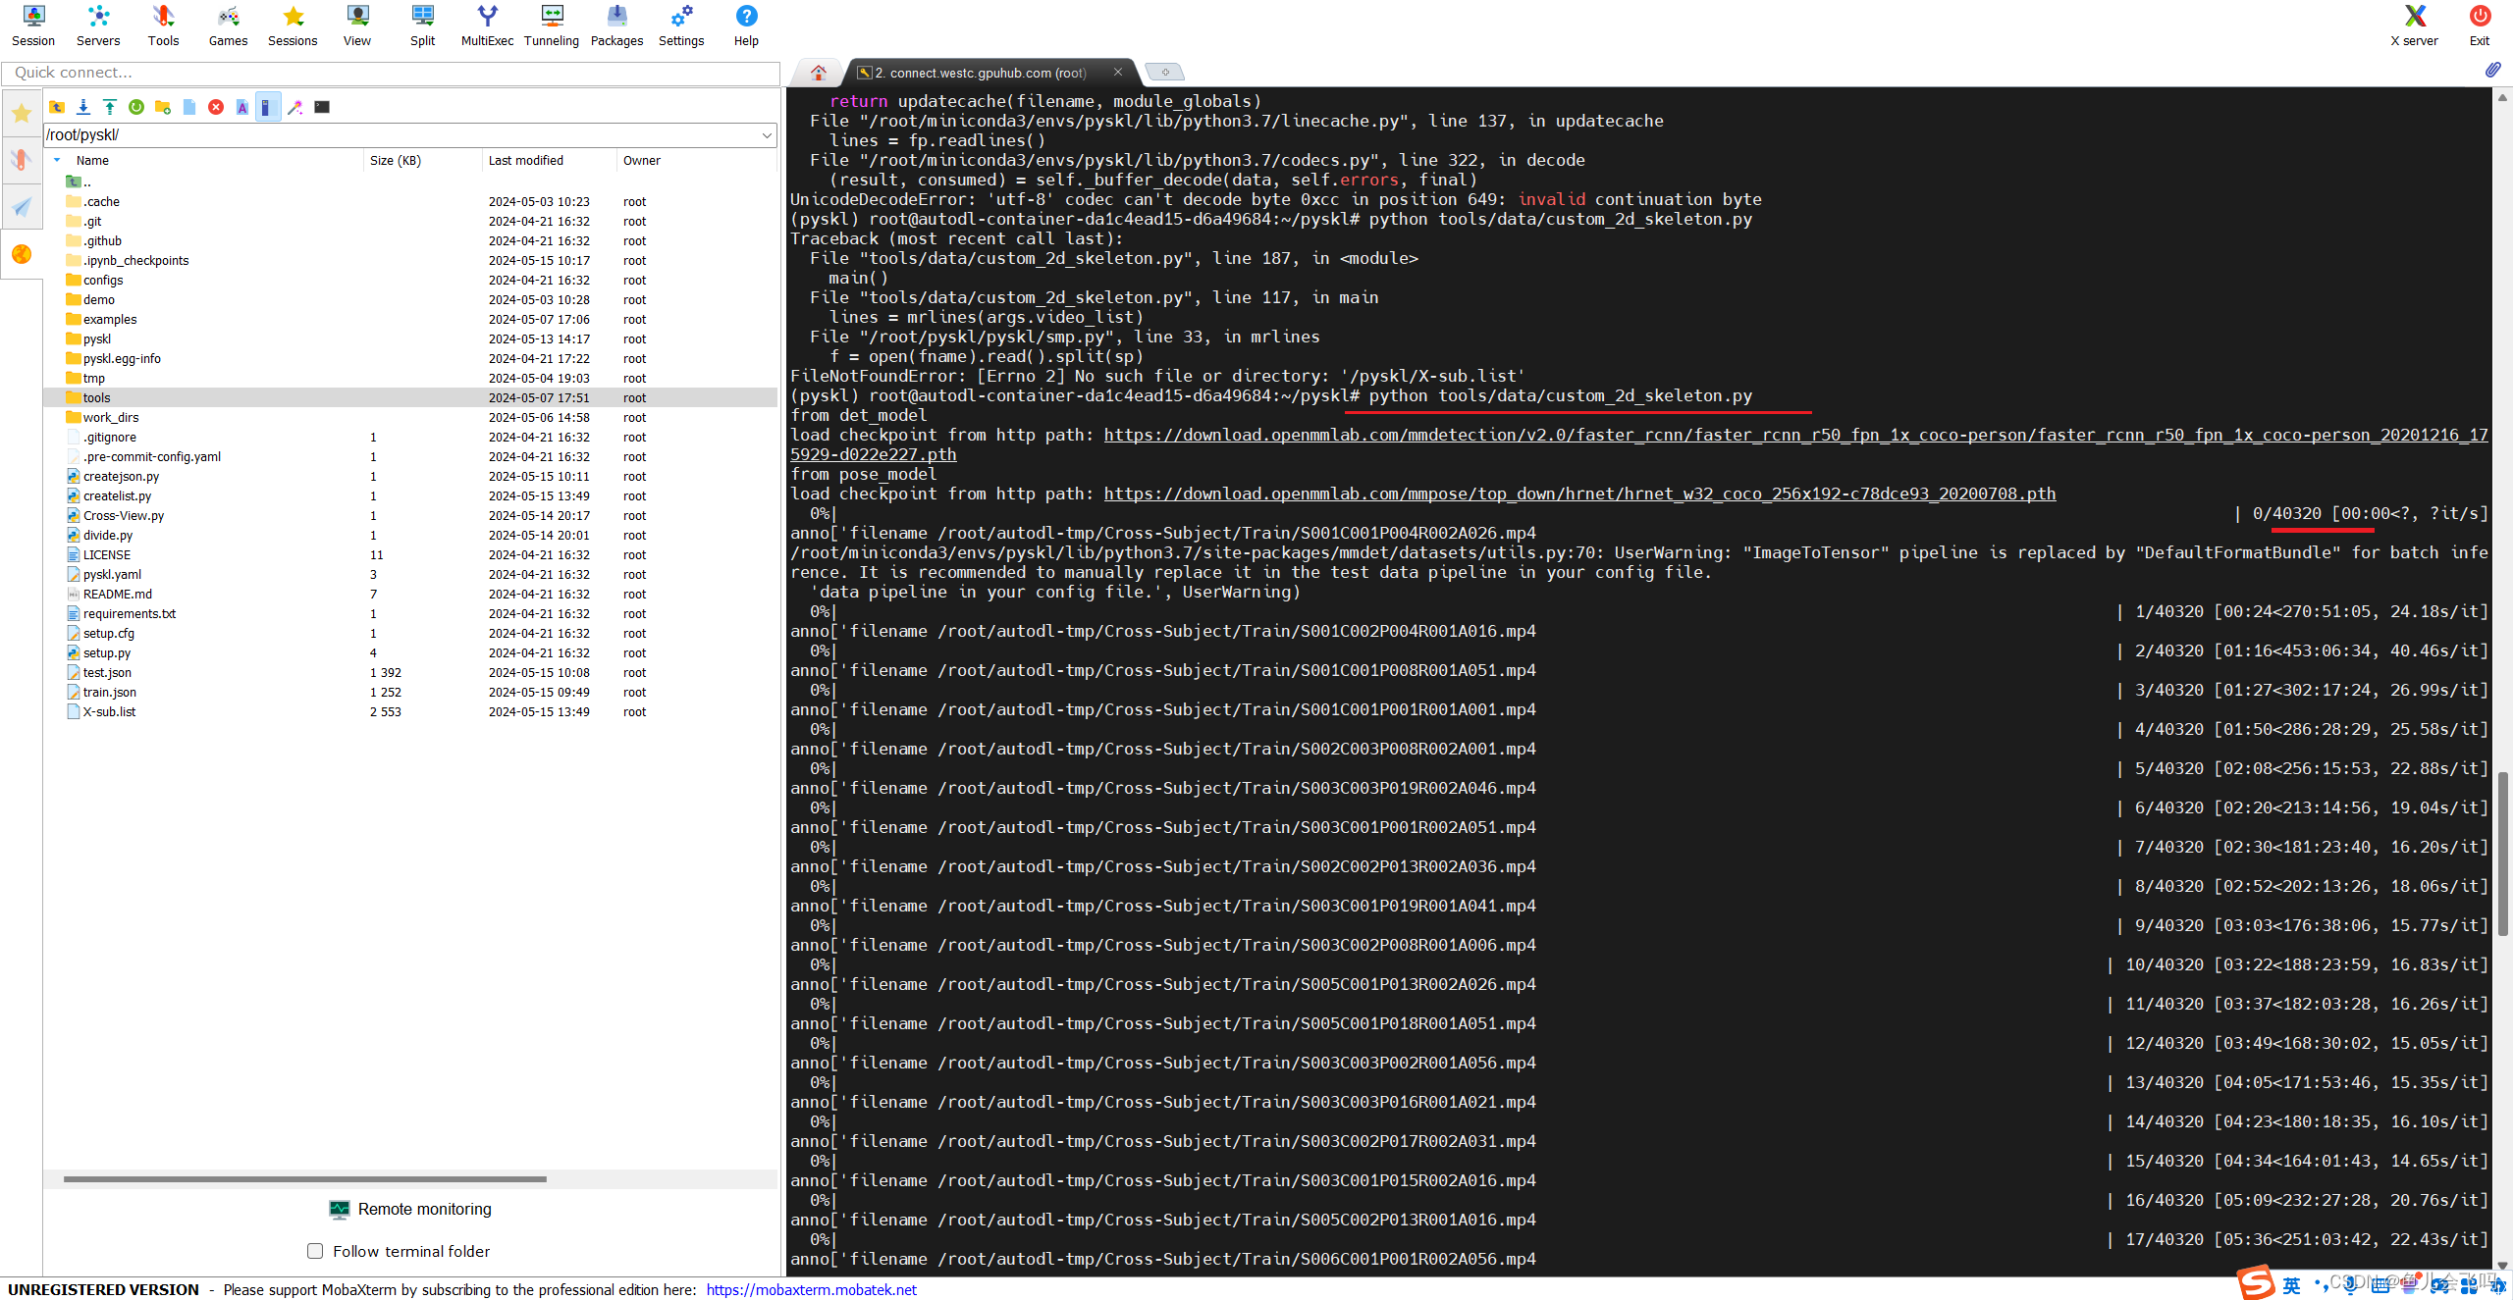Toggle Name column sort direction

(x=93, y=160)
